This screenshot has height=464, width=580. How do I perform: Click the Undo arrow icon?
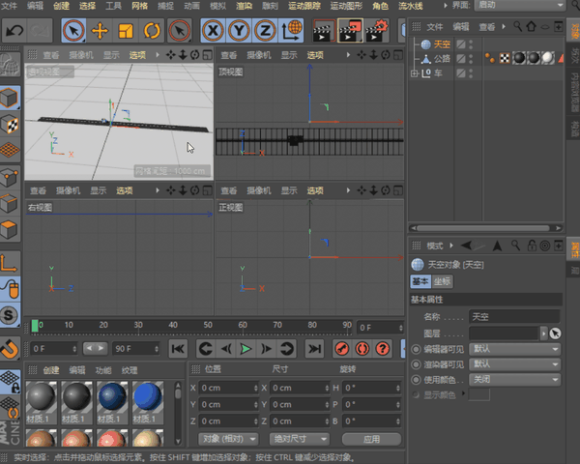coord(14,32)
